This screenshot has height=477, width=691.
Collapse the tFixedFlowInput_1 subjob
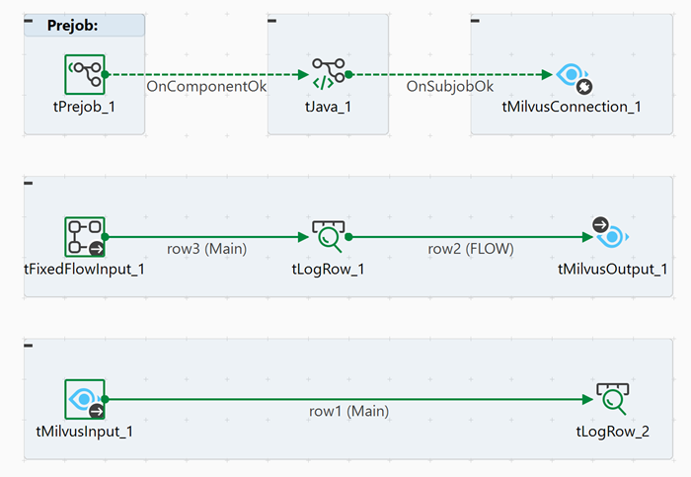(28, 183)
